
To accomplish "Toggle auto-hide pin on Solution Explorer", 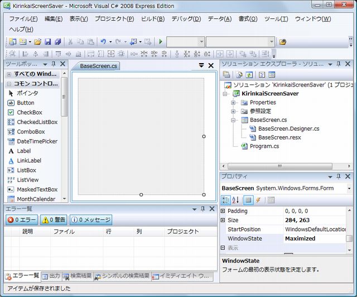I will [339, 64].
